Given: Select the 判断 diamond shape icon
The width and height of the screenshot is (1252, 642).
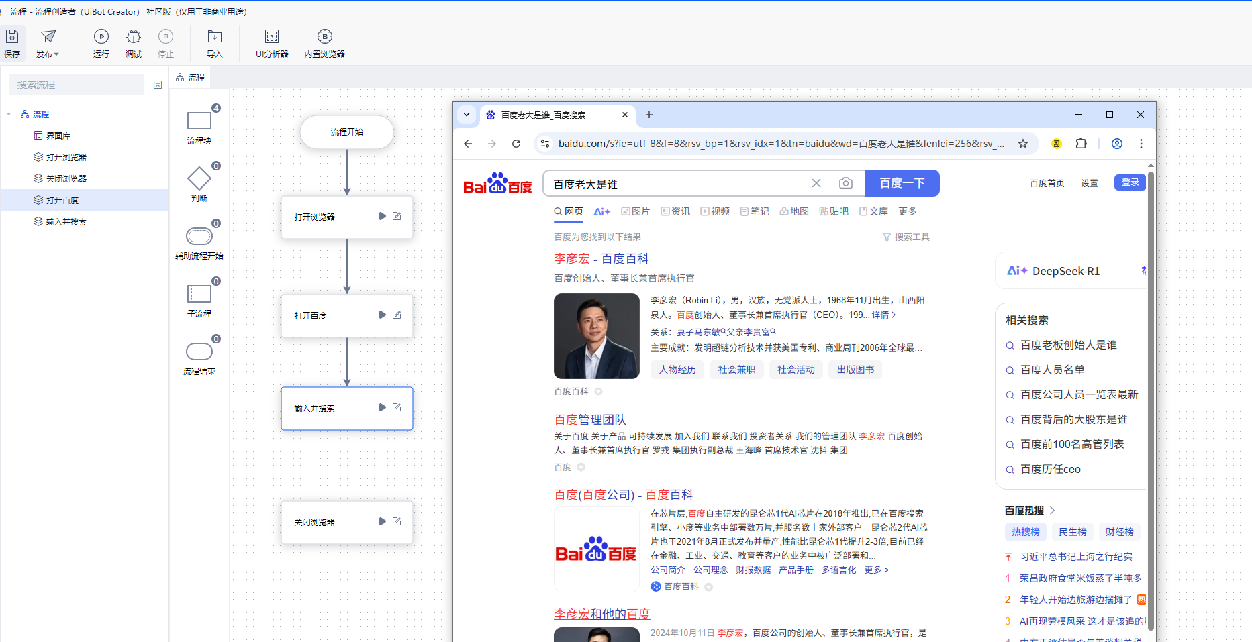Looking at the screenshot, I should pos(199,179).
